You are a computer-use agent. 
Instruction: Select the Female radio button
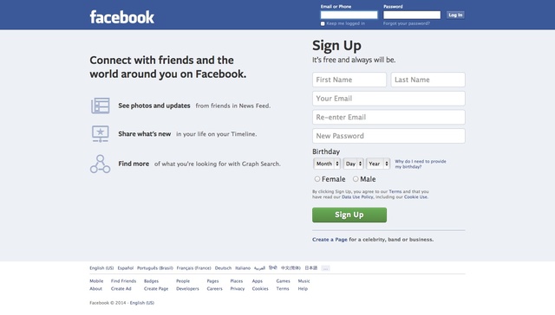point(317,179)
